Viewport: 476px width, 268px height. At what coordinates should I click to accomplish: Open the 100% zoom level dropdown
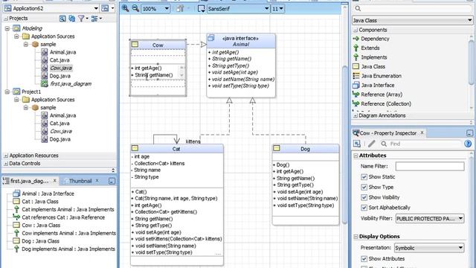click(167, 9)
